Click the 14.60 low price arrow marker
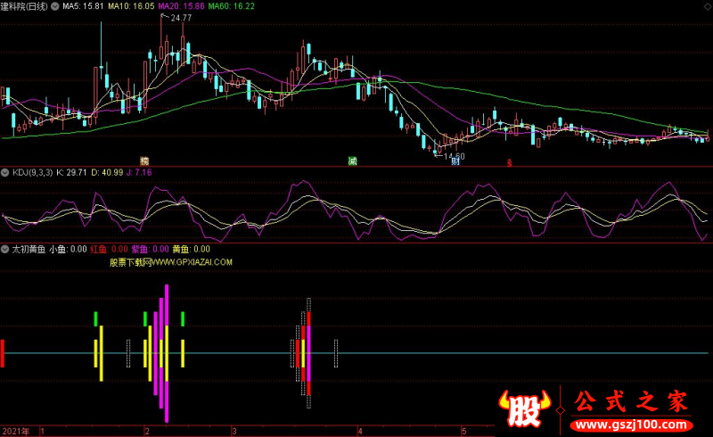This screenshot has height=437, width=713. pyautogui.click(x=450, y=156)
